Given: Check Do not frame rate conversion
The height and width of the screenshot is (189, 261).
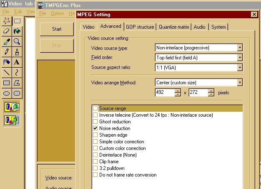Looking at the screenshot, I should coord(95,175).
